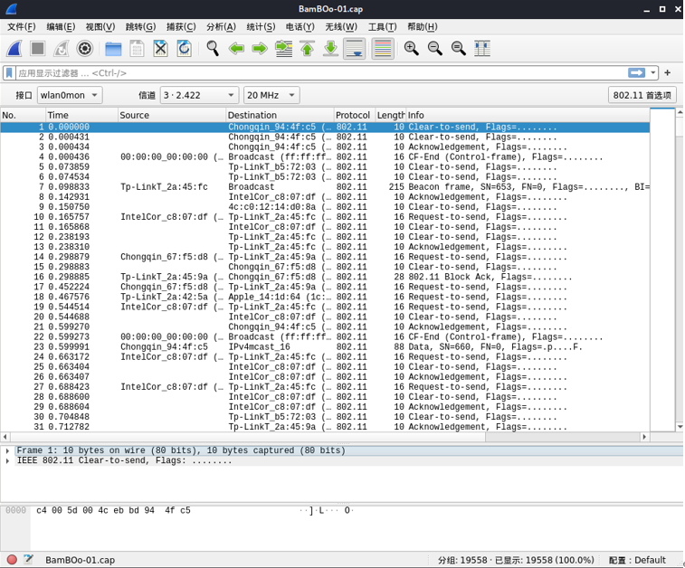The image size is (685, 568).
Task: Click the save capture file icon
Action: click(x=137, y=48)
